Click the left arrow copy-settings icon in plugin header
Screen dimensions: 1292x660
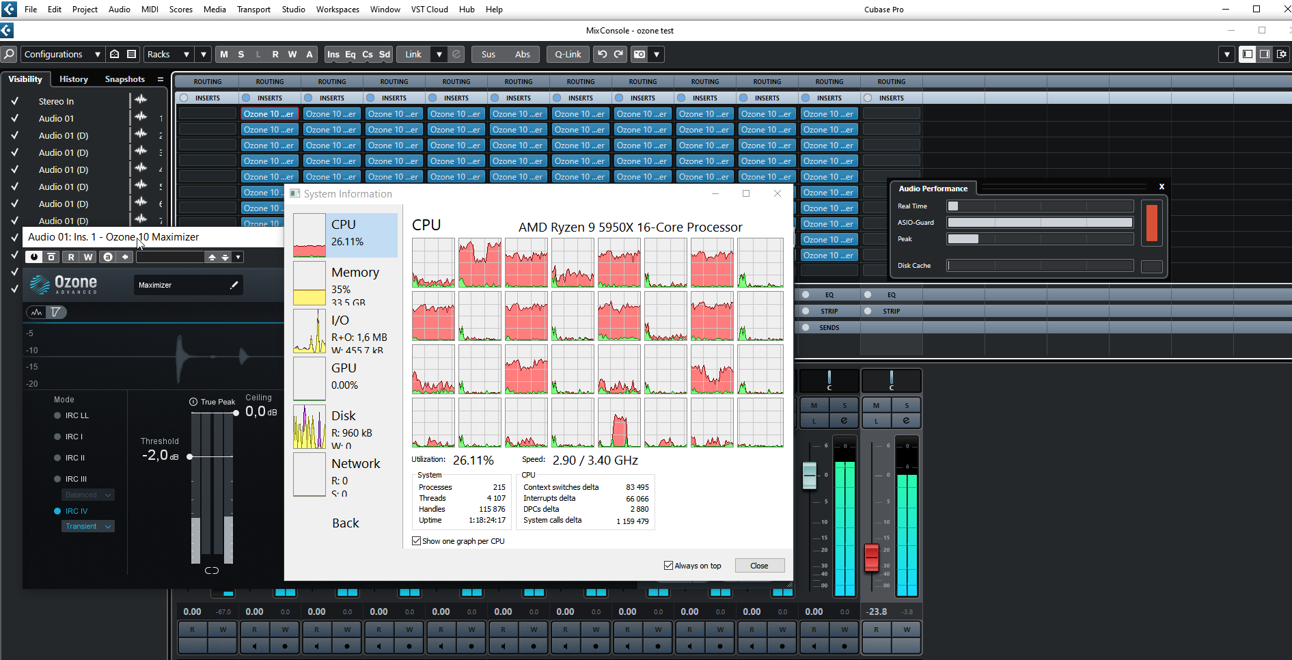tap(125, 257)
